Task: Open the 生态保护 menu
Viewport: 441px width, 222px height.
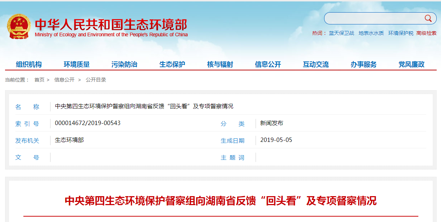Action: (172, 64)
